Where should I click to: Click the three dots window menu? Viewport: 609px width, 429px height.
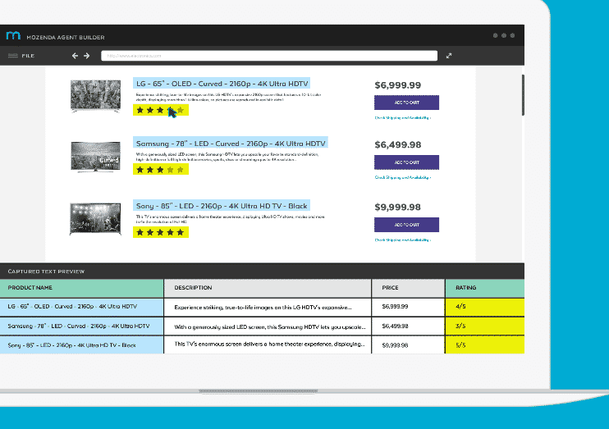[x=504, y=36]
